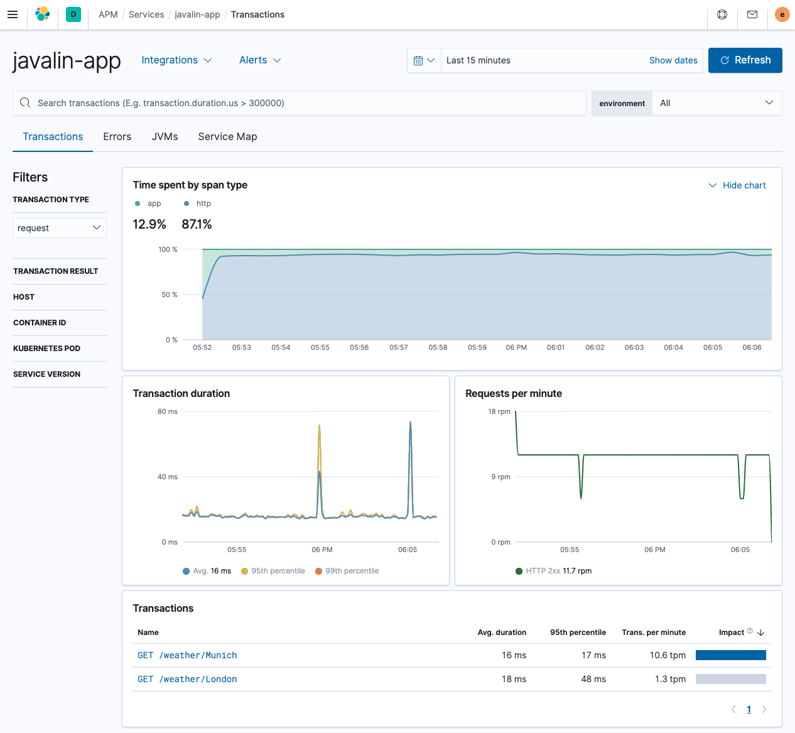Open the transaction type request dropdown
Viewport: 795px width, 733px height.
point(59,227)
